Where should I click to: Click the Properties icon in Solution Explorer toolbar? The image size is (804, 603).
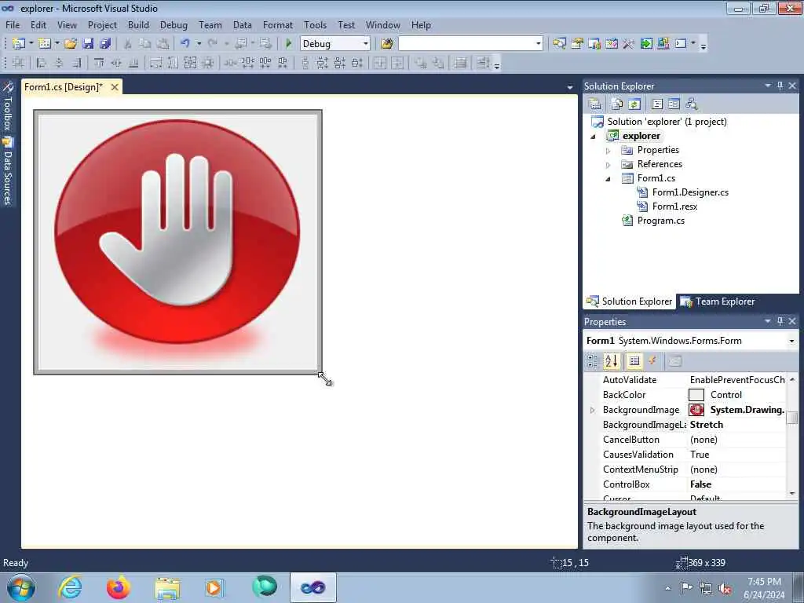pos(595,104)
